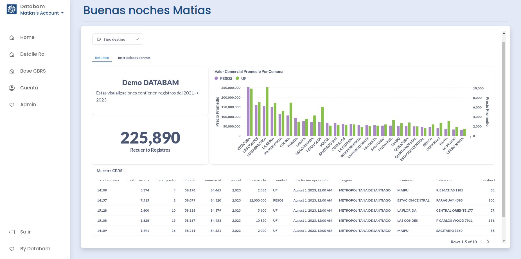
Task: Toggle the PESOS series in chart legend
Action: [x=224, y=78]
